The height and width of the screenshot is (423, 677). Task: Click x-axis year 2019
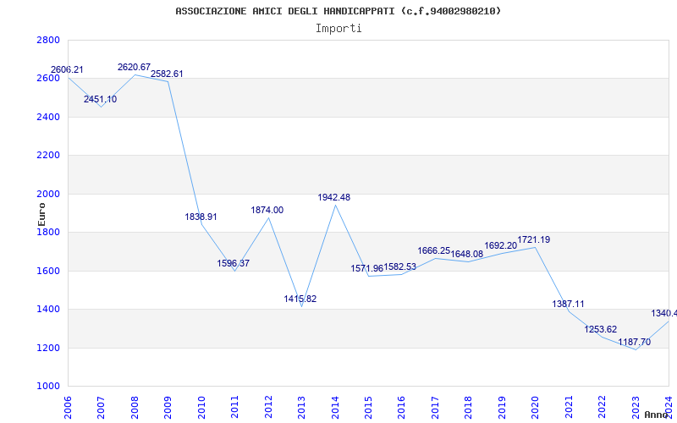(x=502, y=407)
